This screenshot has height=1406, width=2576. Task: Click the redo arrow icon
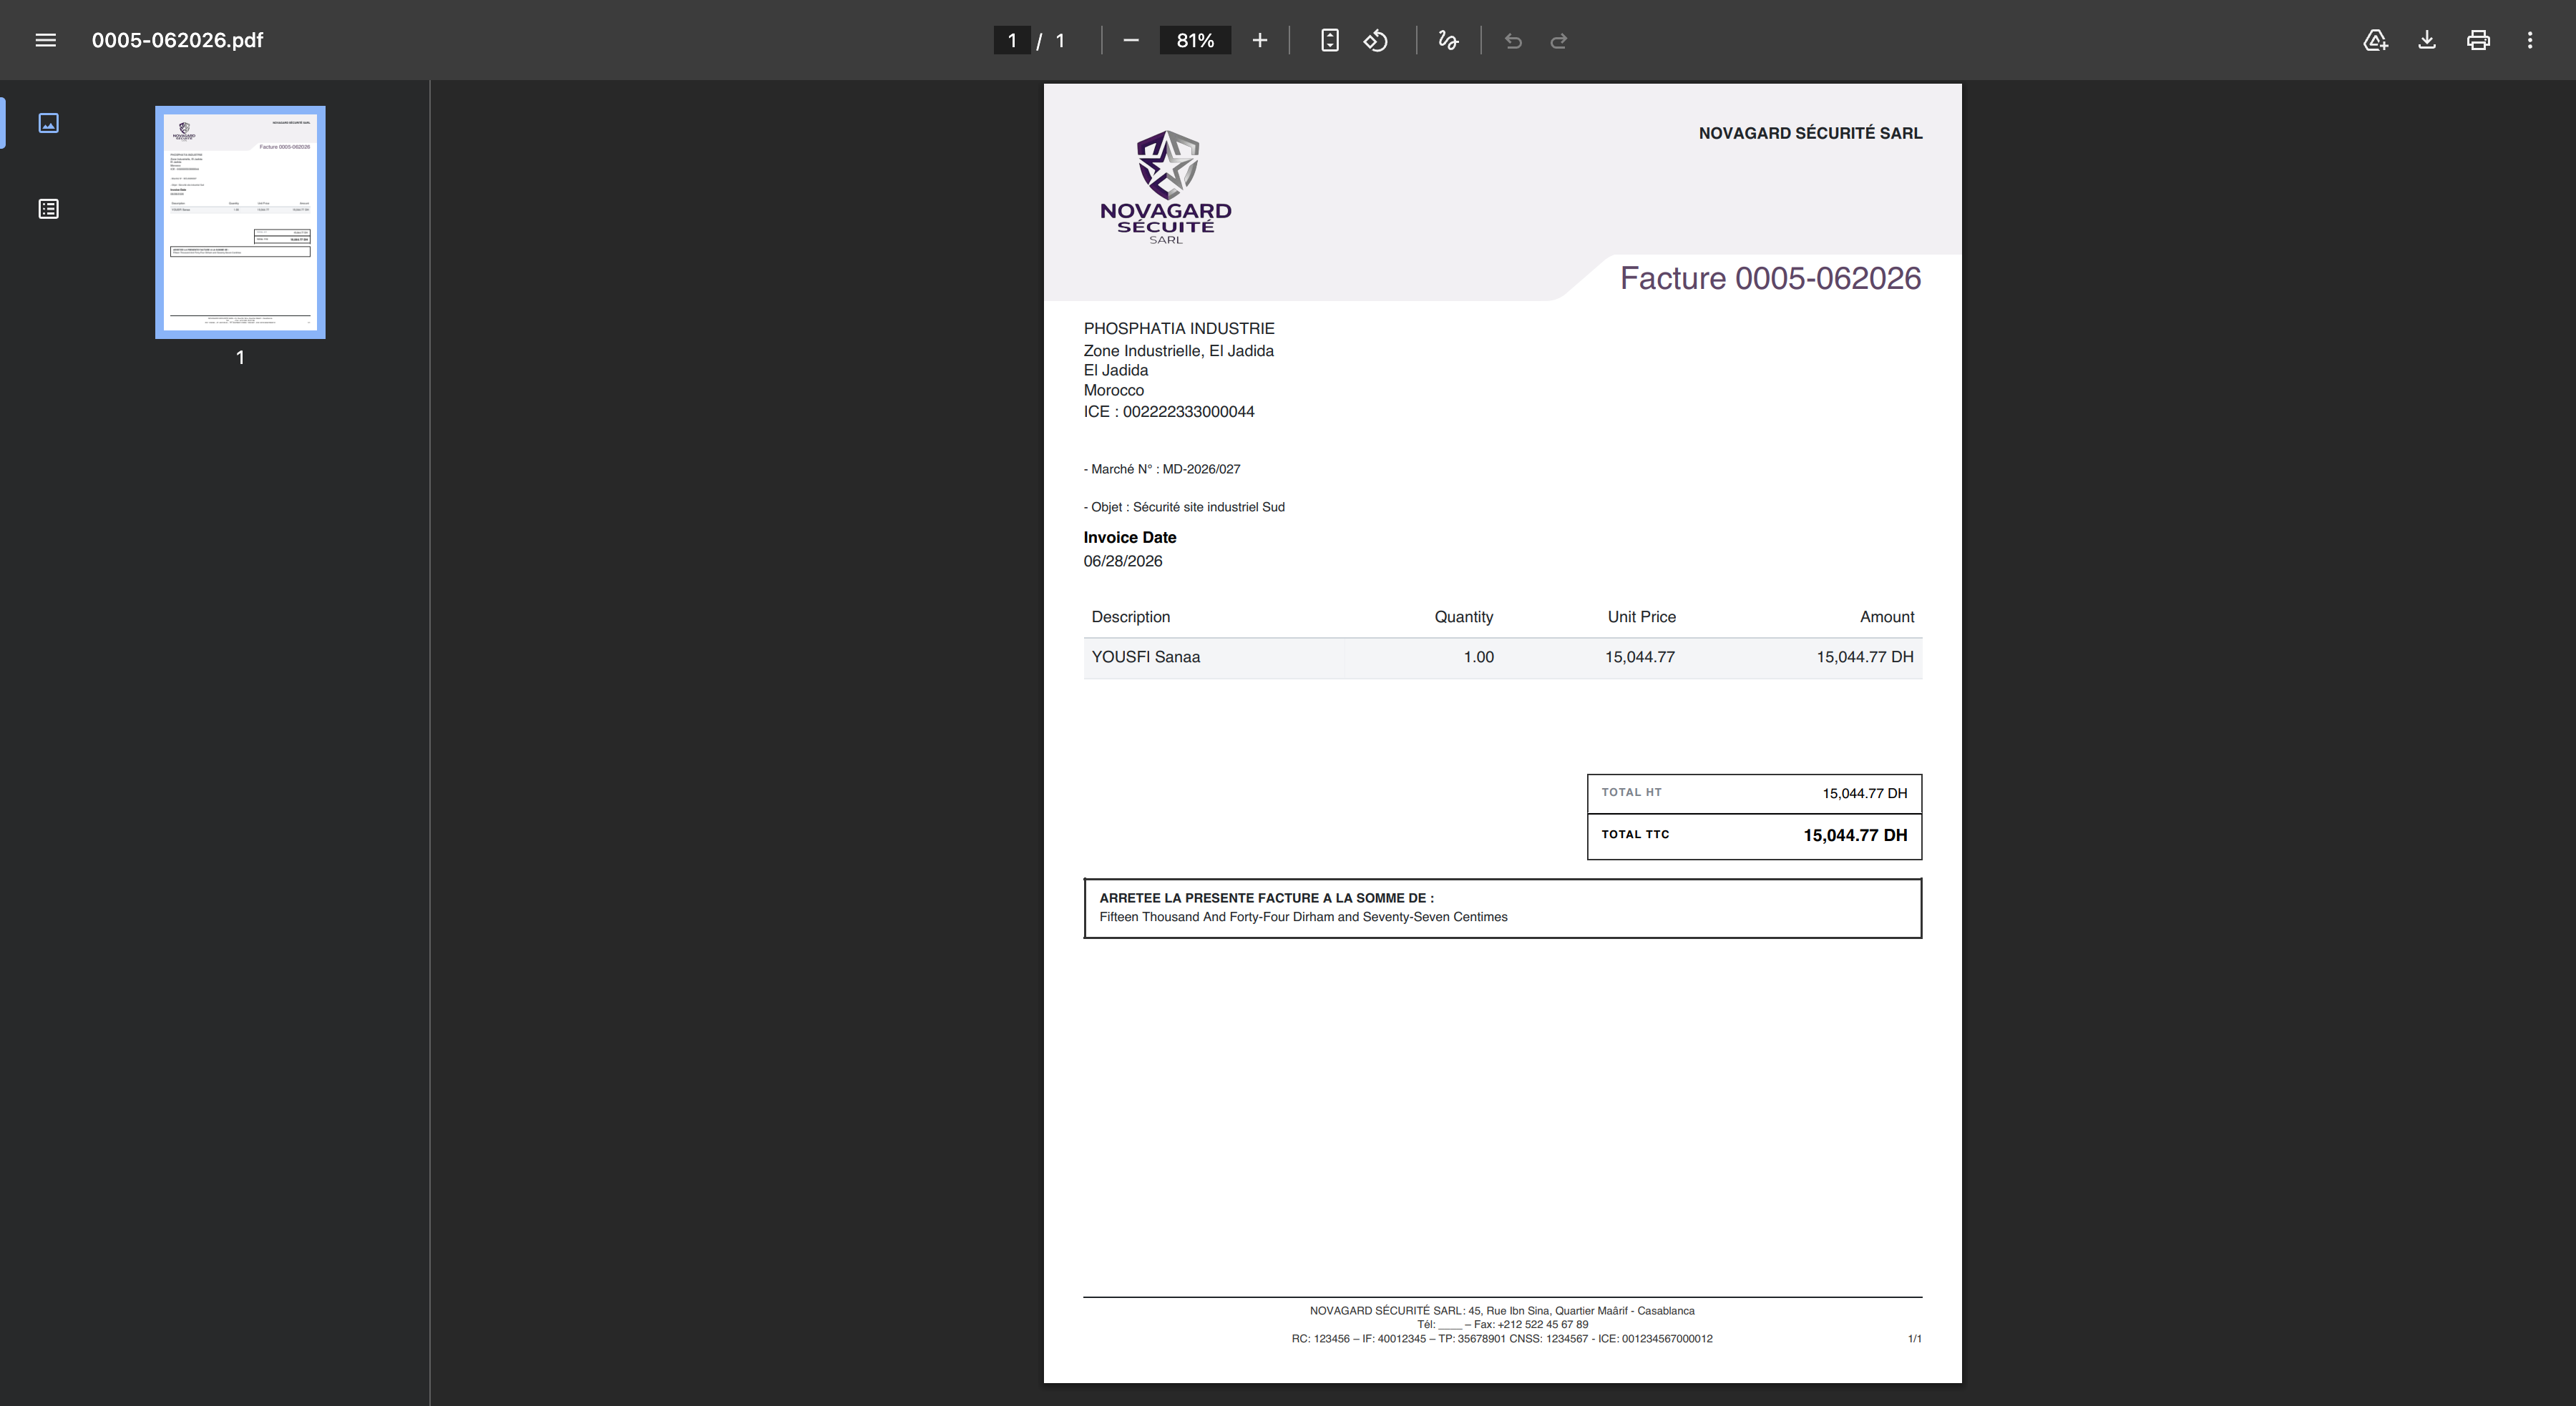[1559, 40]
